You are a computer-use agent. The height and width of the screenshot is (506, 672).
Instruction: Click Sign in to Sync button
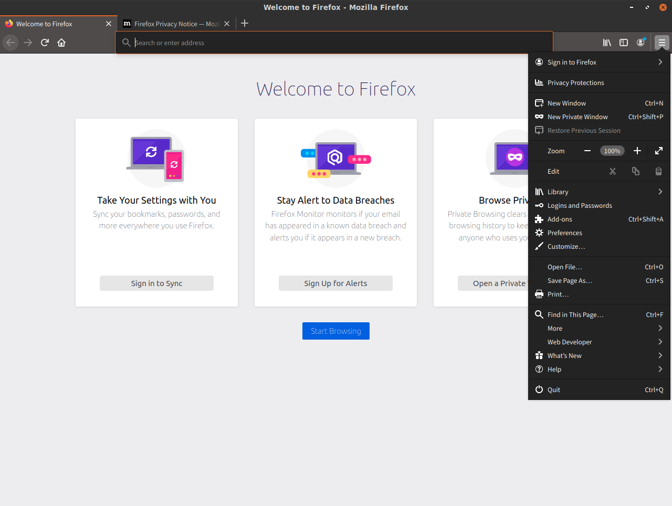click(x=156, y=283)
